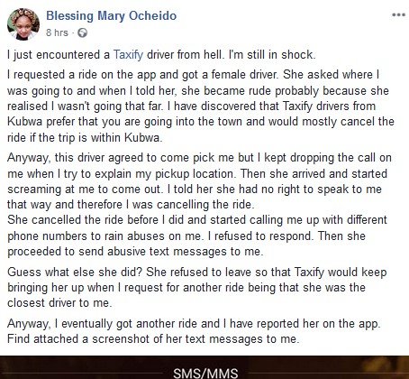
Task: Open the attached SMS/MMS screenshot image
Action: pyautogui.click(x=204, y=367)
